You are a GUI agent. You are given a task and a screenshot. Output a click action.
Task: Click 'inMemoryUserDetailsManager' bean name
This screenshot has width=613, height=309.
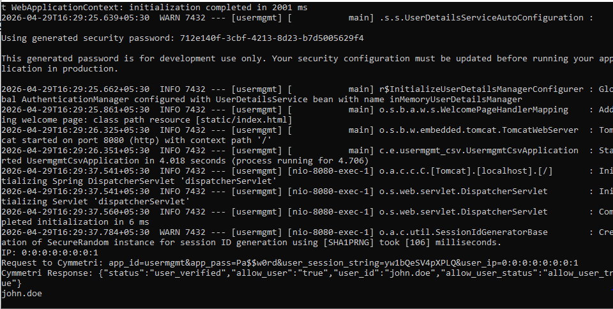[x=455, y=100]
